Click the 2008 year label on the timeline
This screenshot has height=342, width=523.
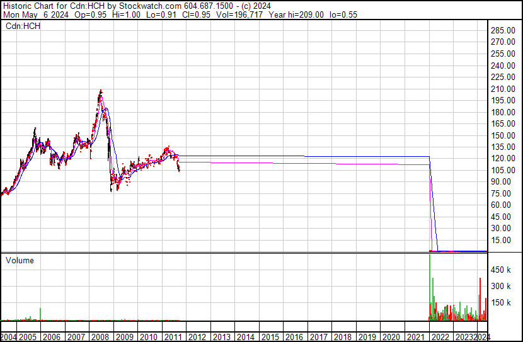(x=100, y=337)
